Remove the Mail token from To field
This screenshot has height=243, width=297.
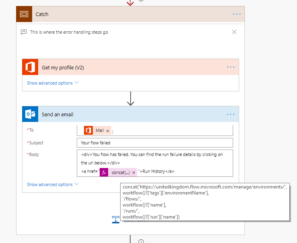(x=108, y=131)
